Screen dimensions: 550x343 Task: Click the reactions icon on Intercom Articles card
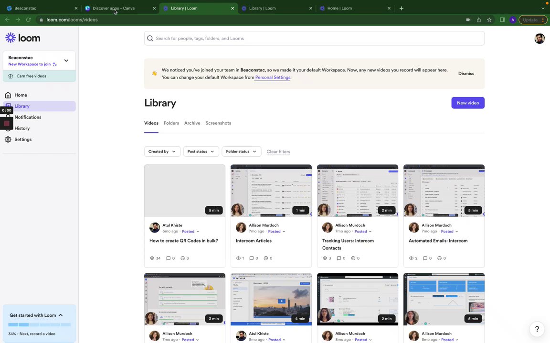click(x=265, y=258)
